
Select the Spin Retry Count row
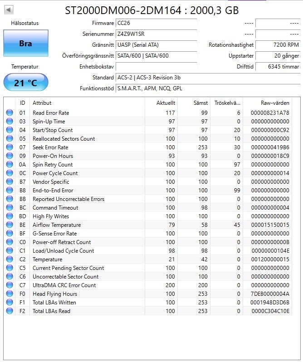(x=148, y=164)
